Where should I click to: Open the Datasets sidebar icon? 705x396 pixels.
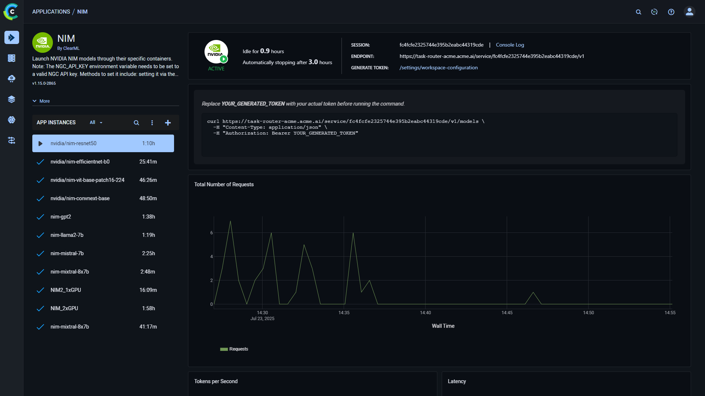[12, 58]
